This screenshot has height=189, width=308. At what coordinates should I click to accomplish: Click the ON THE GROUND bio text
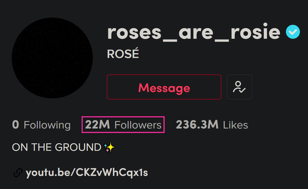[57, 147]
